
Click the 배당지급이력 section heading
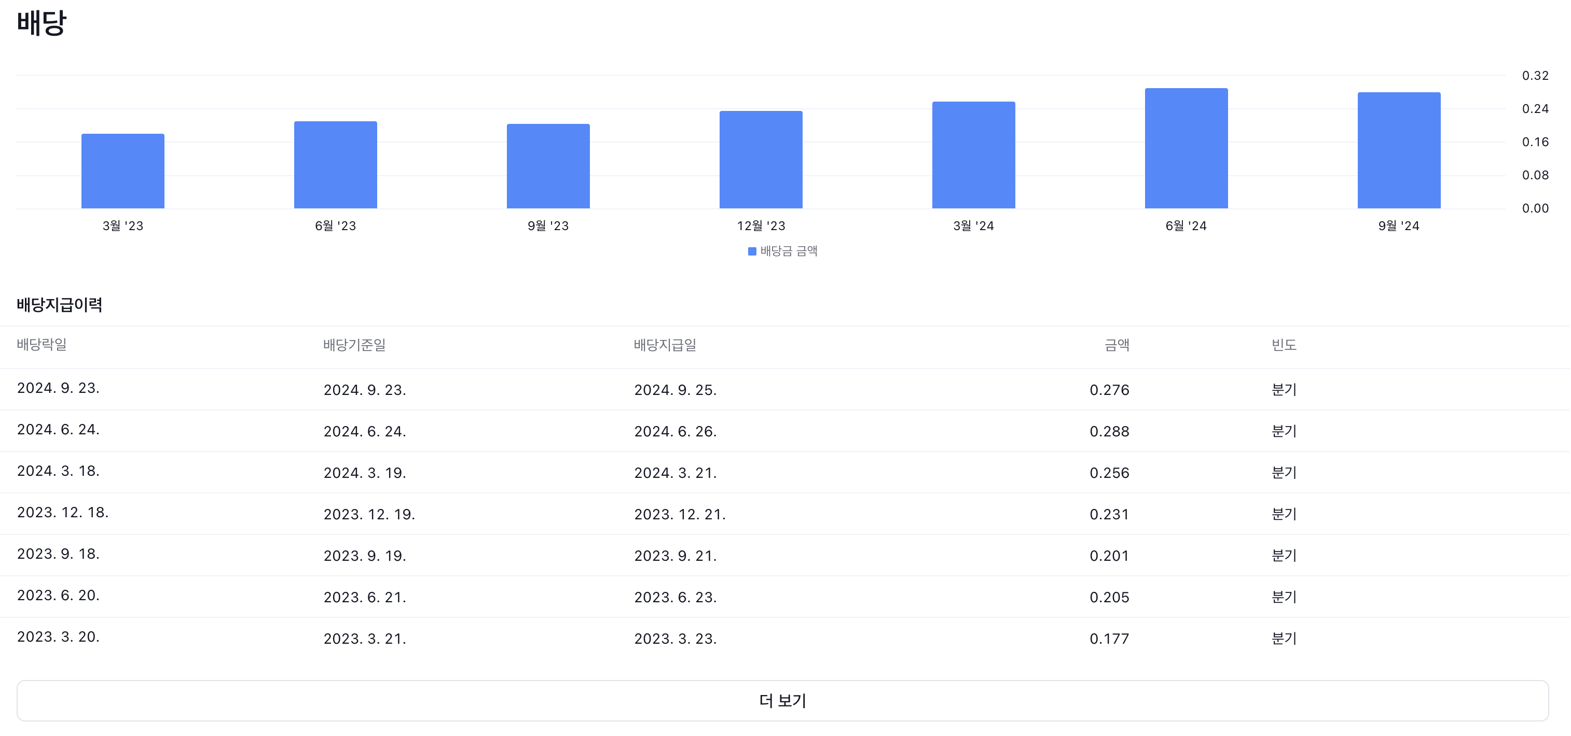tap(59, 305)
